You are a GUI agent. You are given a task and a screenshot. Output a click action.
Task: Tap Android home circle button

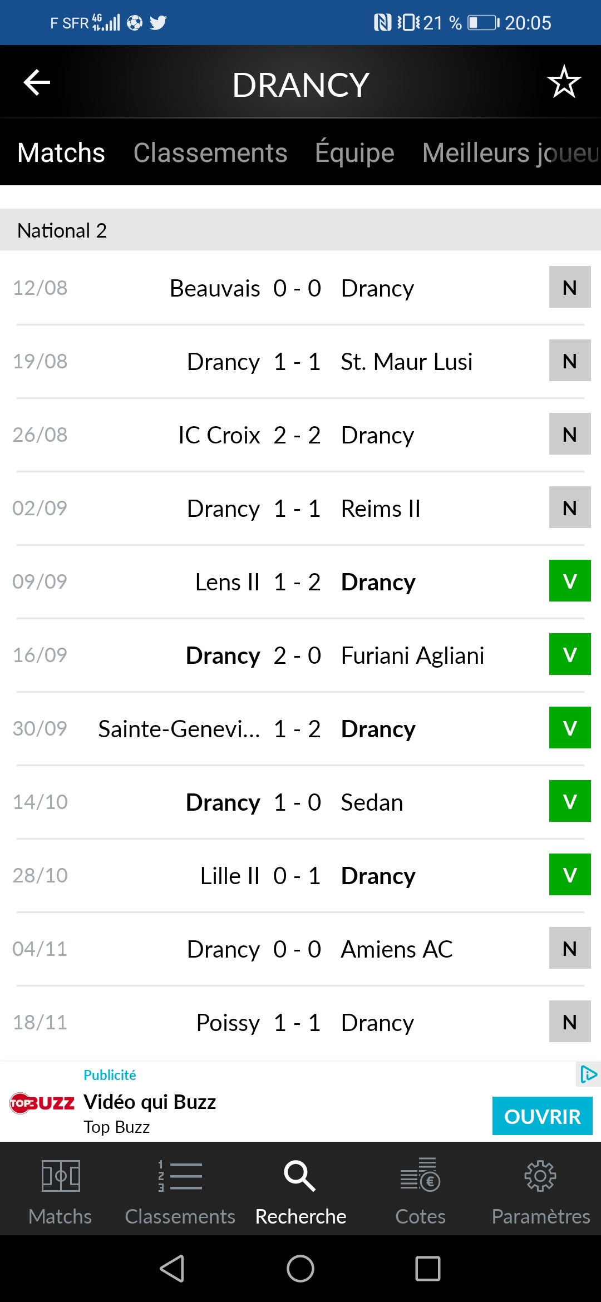(x=300, y=1269)
